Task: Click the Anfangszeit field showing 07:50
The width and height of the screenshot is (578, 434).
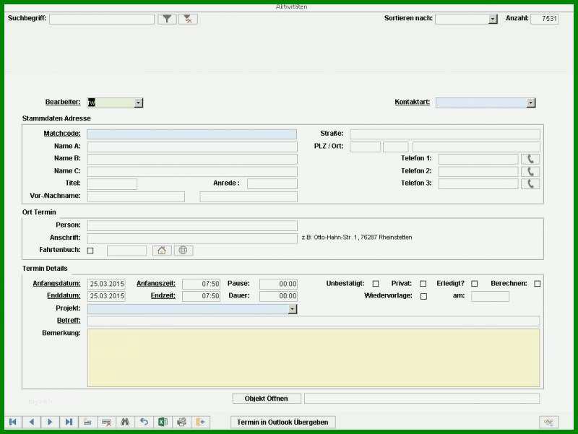Action: [x=202, y=284]
